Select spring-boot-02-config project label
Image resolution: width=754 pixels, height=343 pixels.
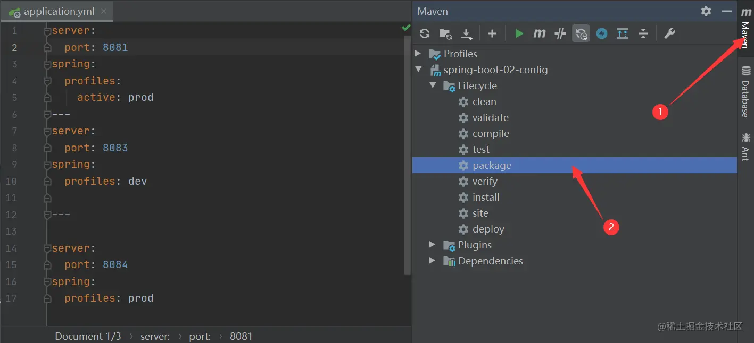pyautogui.click(x=495, y=70)
